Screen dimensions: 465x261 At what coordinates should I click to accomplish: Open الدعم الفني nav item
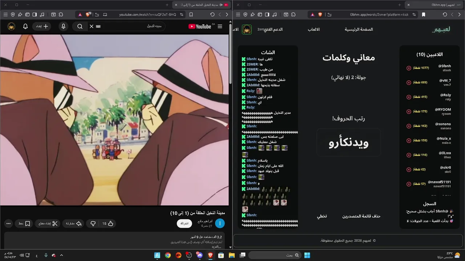(x=273, y=29)
